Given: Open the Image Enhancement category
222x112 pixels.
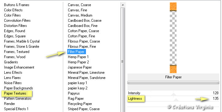Looking at the screenshot, I should [19, 68].
